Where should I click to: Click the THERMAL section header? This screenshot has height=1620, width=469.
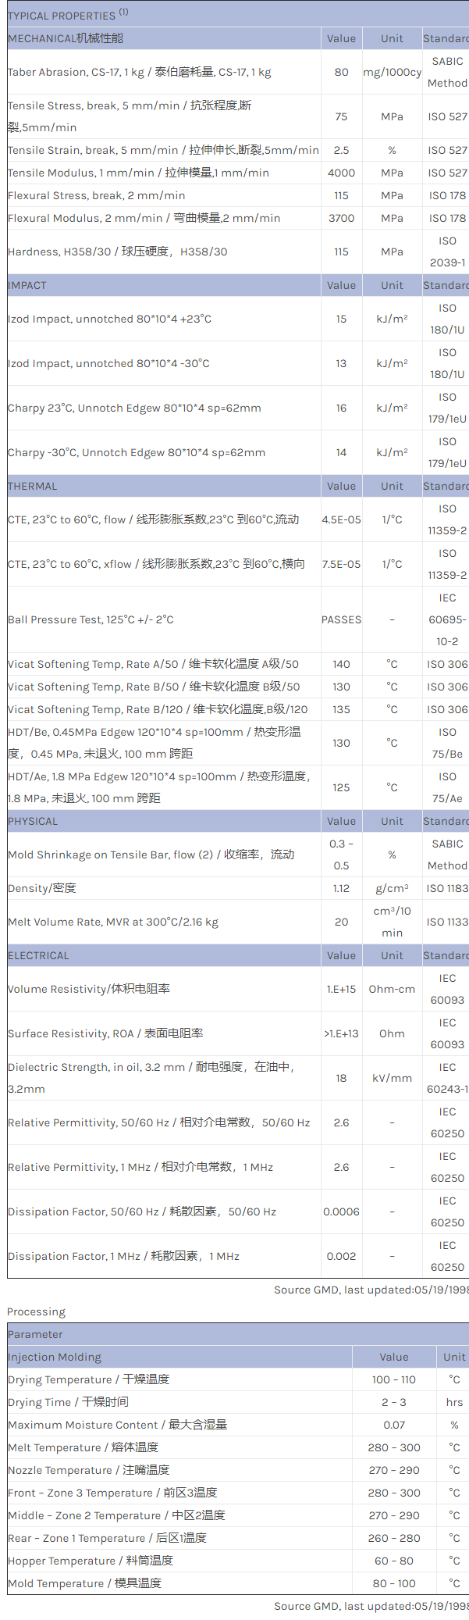pyautogui.click(x=33, y=487)
